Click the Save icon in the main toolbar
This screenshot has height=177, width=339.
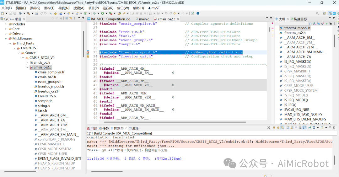click(x=10, y=13)
